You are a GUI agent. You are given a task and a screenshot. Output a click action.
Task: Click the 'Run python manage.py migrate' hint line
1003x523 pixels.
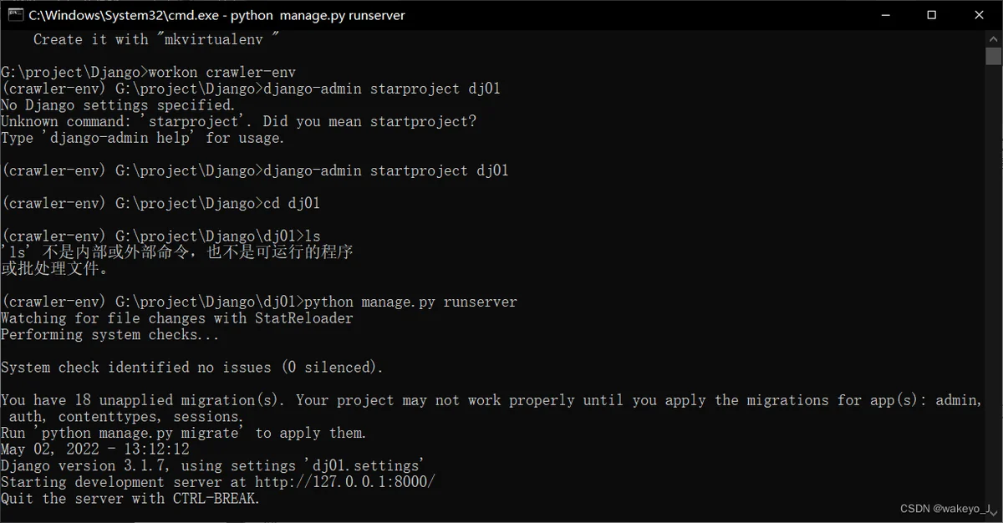183,433
